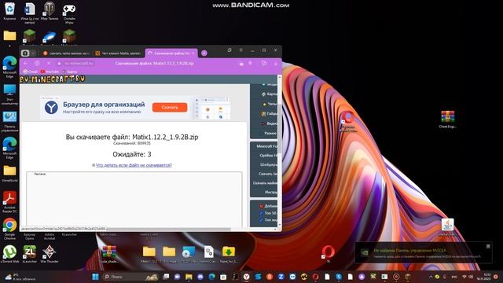Open the Word document desktop icon
503x283 pixels.
pos(30,13)
